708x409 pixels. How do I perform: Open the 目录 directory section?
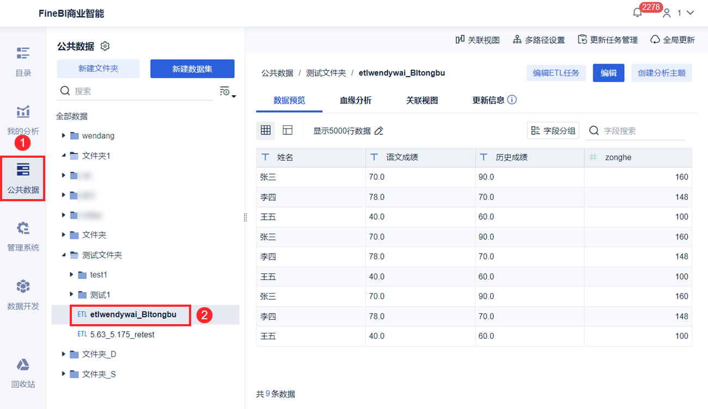click(x=23, y=62)
